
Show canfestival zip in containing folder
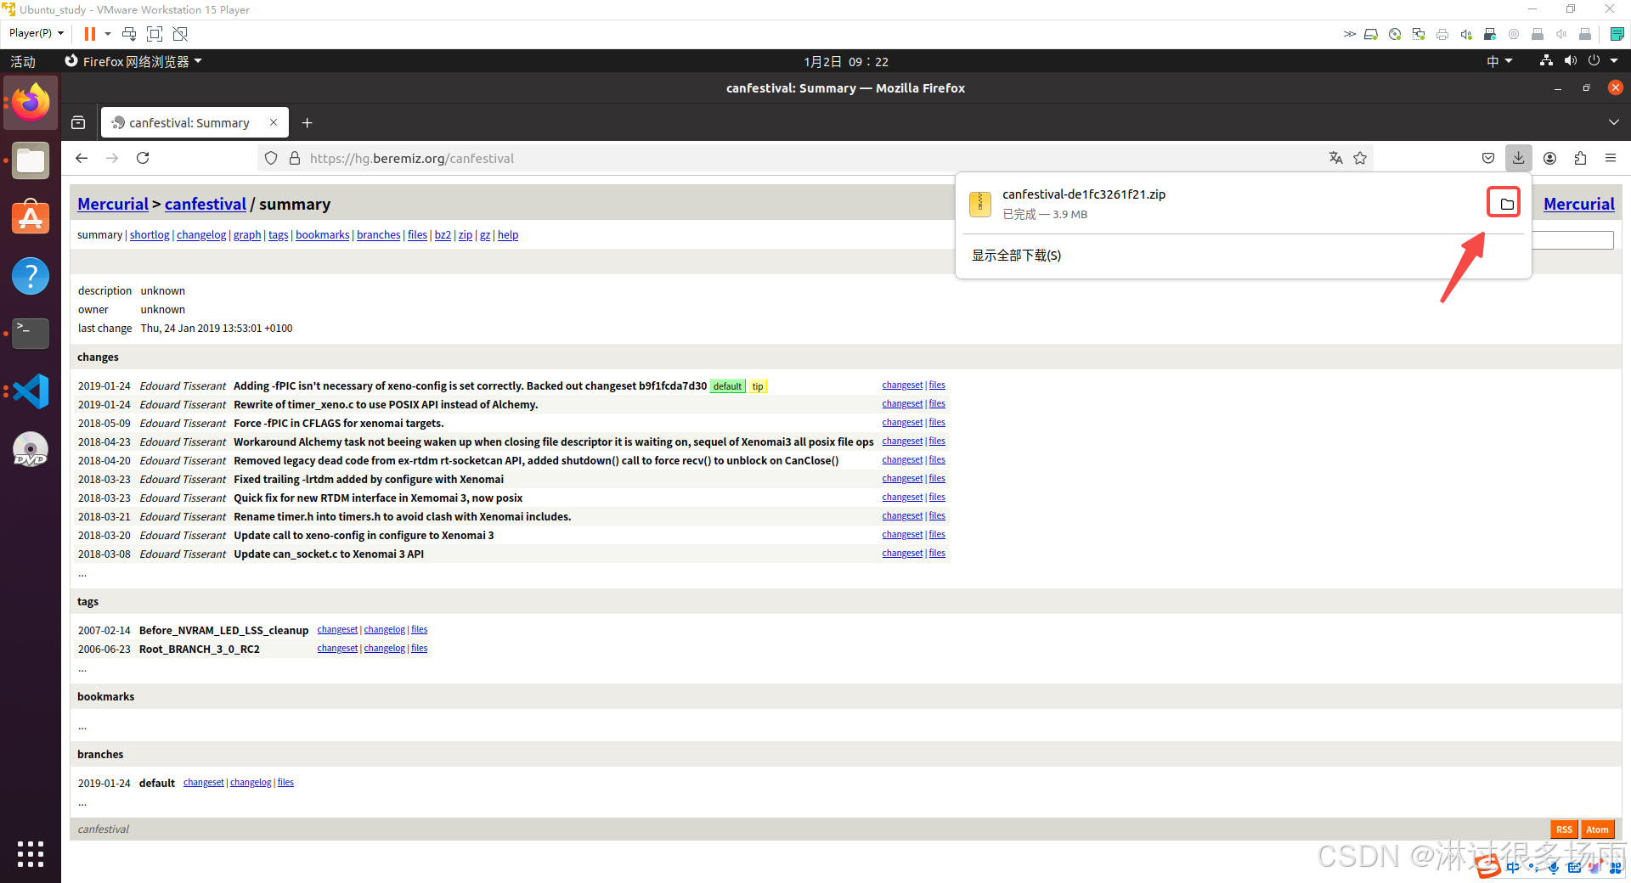(1506, 204)
